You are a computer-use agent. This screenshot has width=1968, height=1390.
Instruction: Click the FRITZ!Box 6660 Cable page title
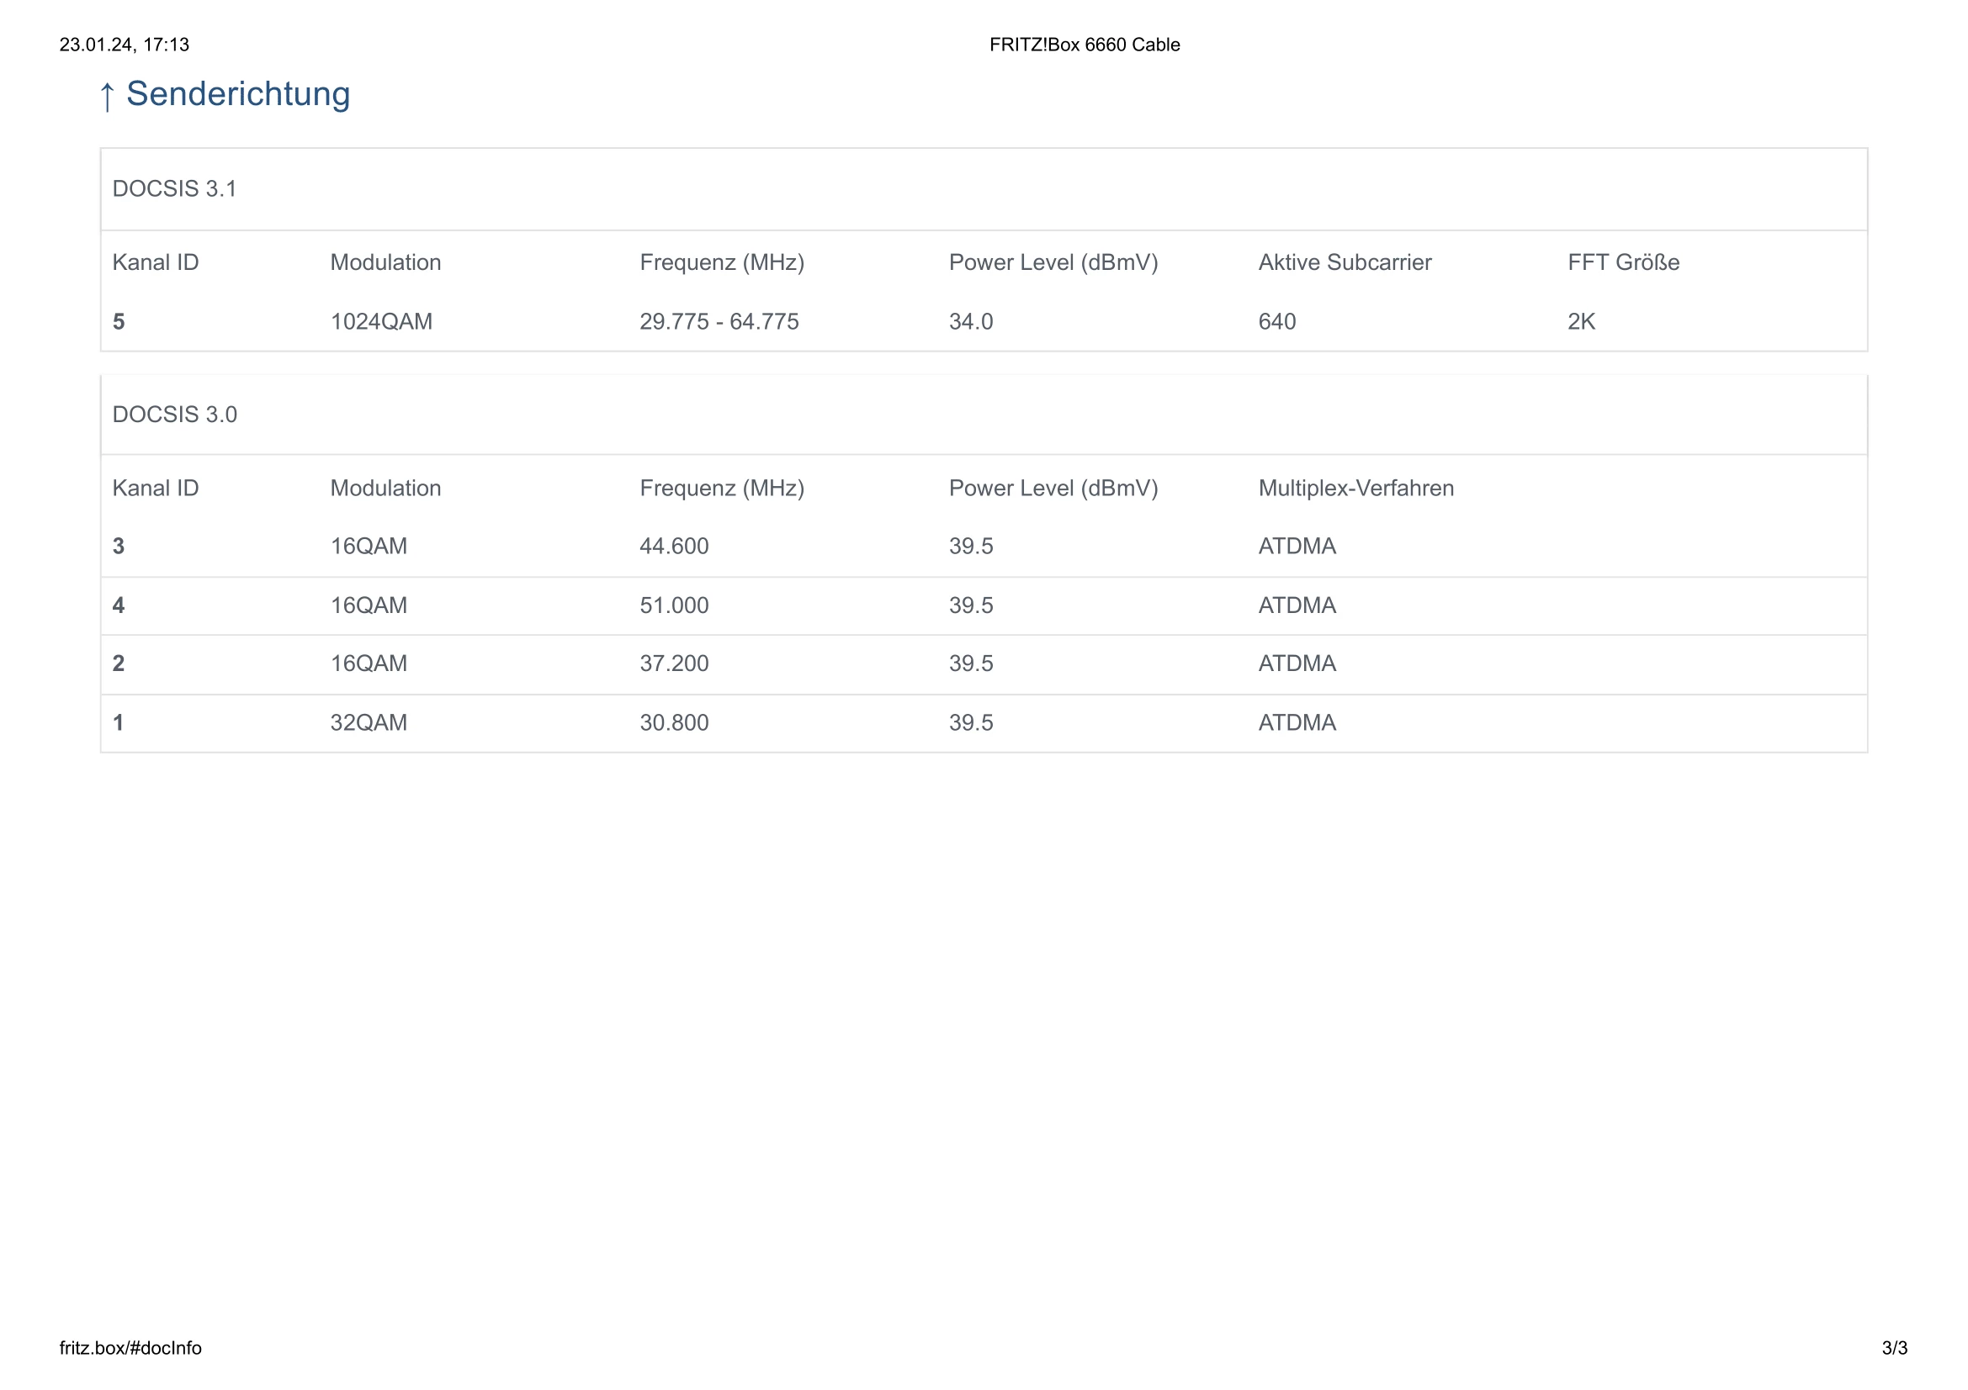click(1084, 45)
